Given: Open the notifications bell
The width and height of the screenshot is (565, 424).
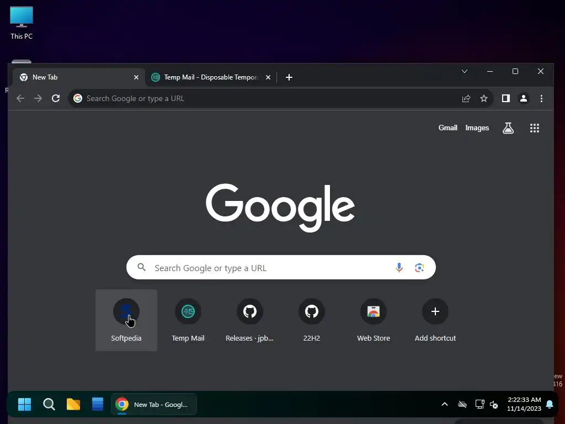Looking at the screenshot, I should point(550,404).
